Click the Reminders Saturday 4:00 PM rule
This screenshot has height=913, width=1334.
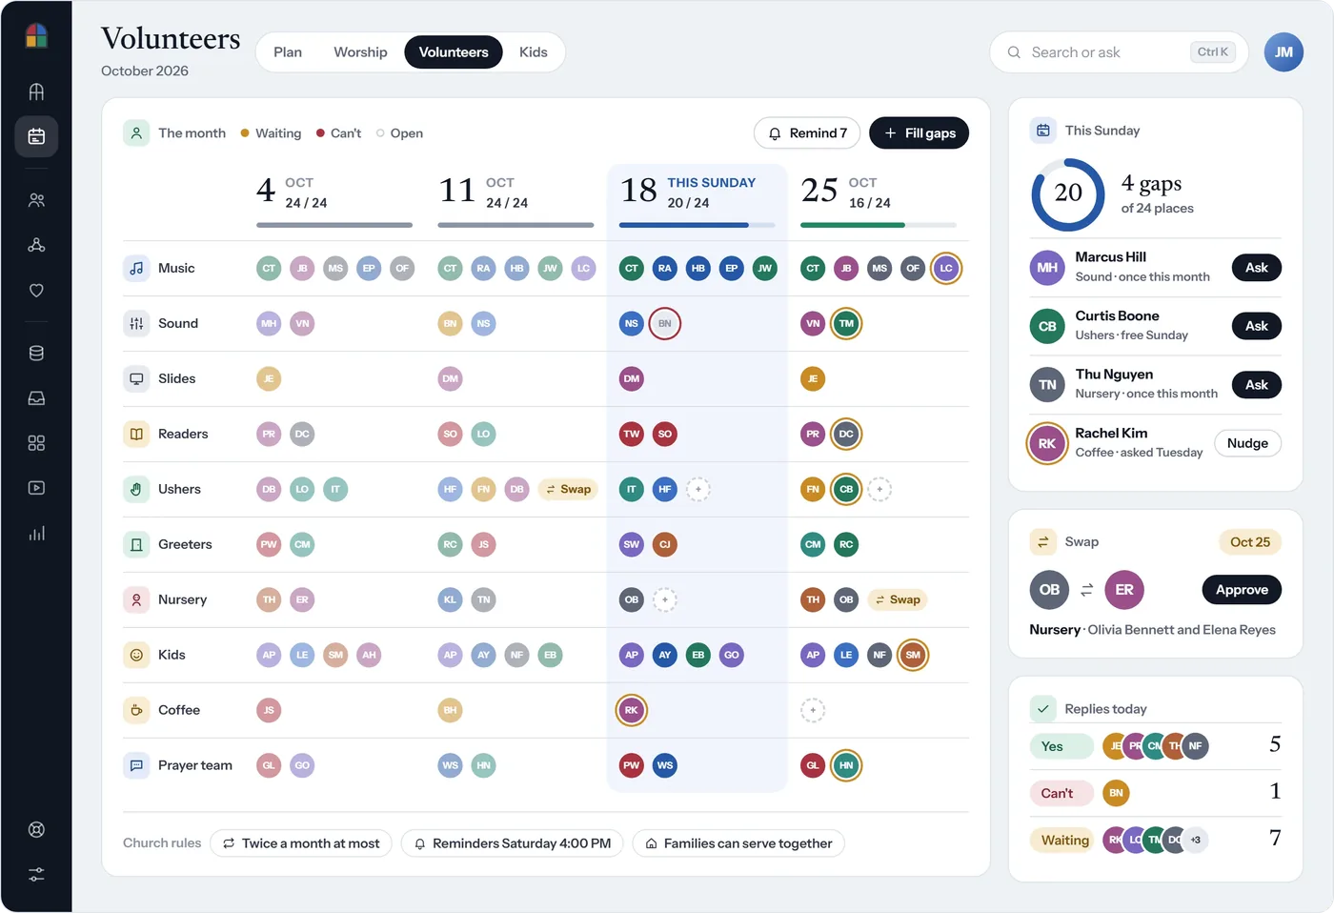coord(513,843)
